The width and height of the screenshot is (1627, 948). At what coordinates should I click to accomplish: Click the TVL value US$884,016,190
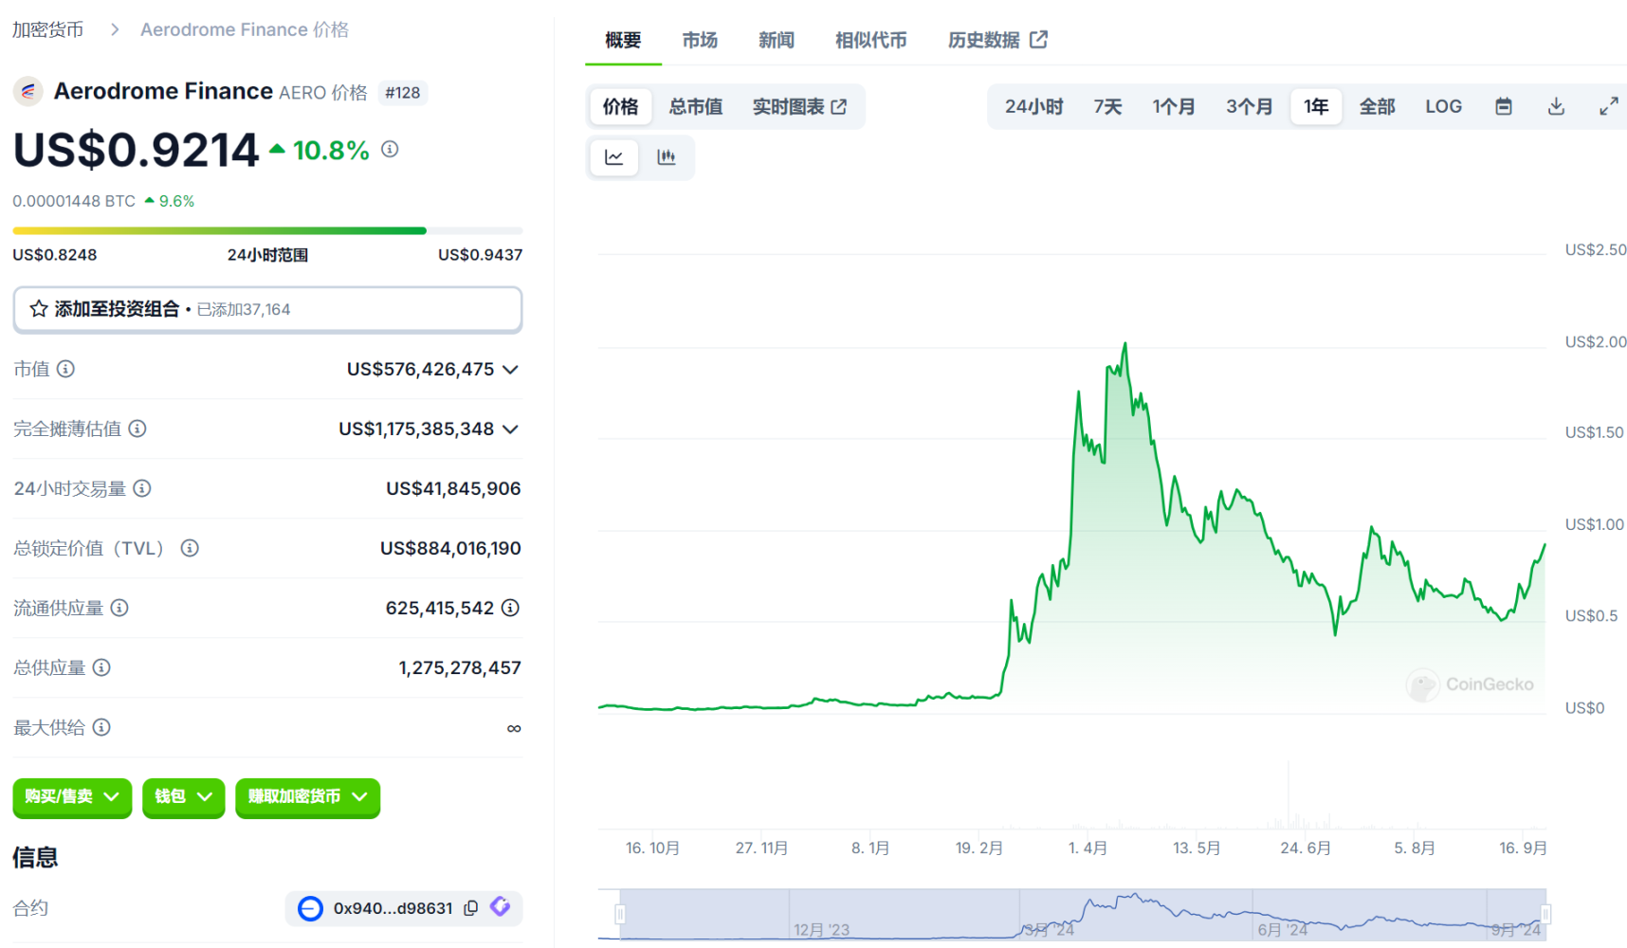[x=450, y=548]
